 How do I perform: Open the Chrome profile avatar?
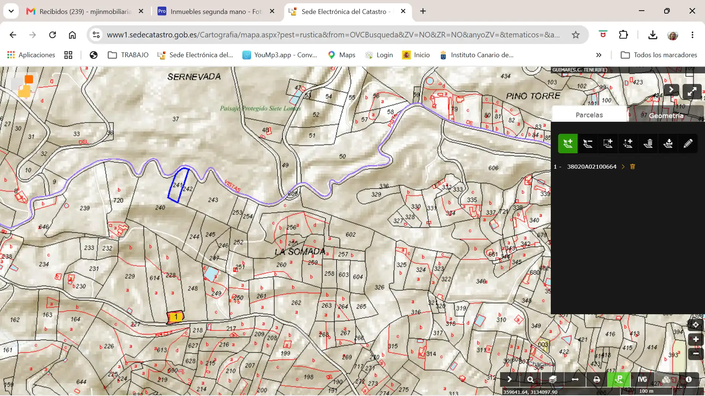(x=672, y=35)
